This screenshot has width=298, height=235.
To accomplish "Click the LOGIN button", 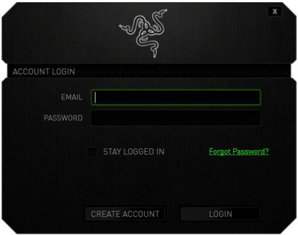I will 220,214.
